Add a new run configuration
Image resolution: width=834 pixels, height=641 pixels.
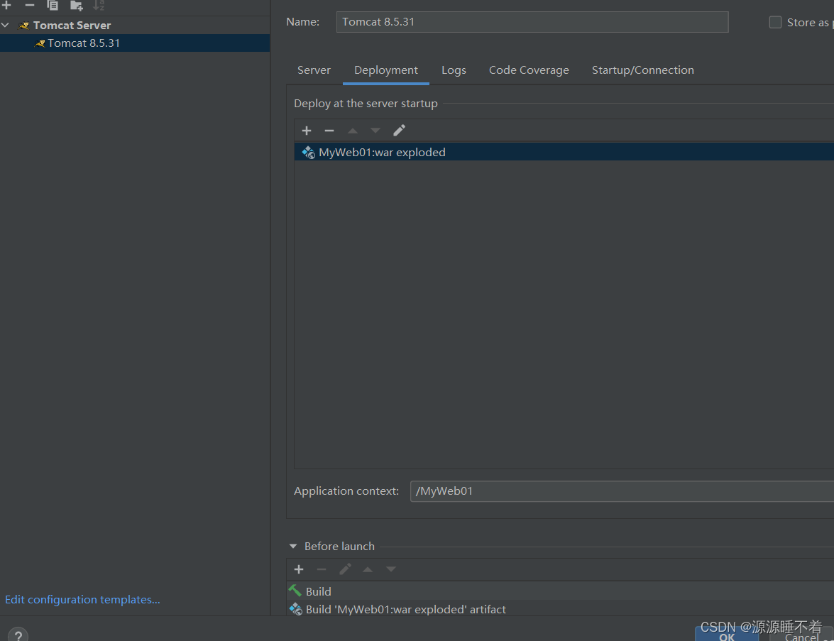[x=6, y=5]
